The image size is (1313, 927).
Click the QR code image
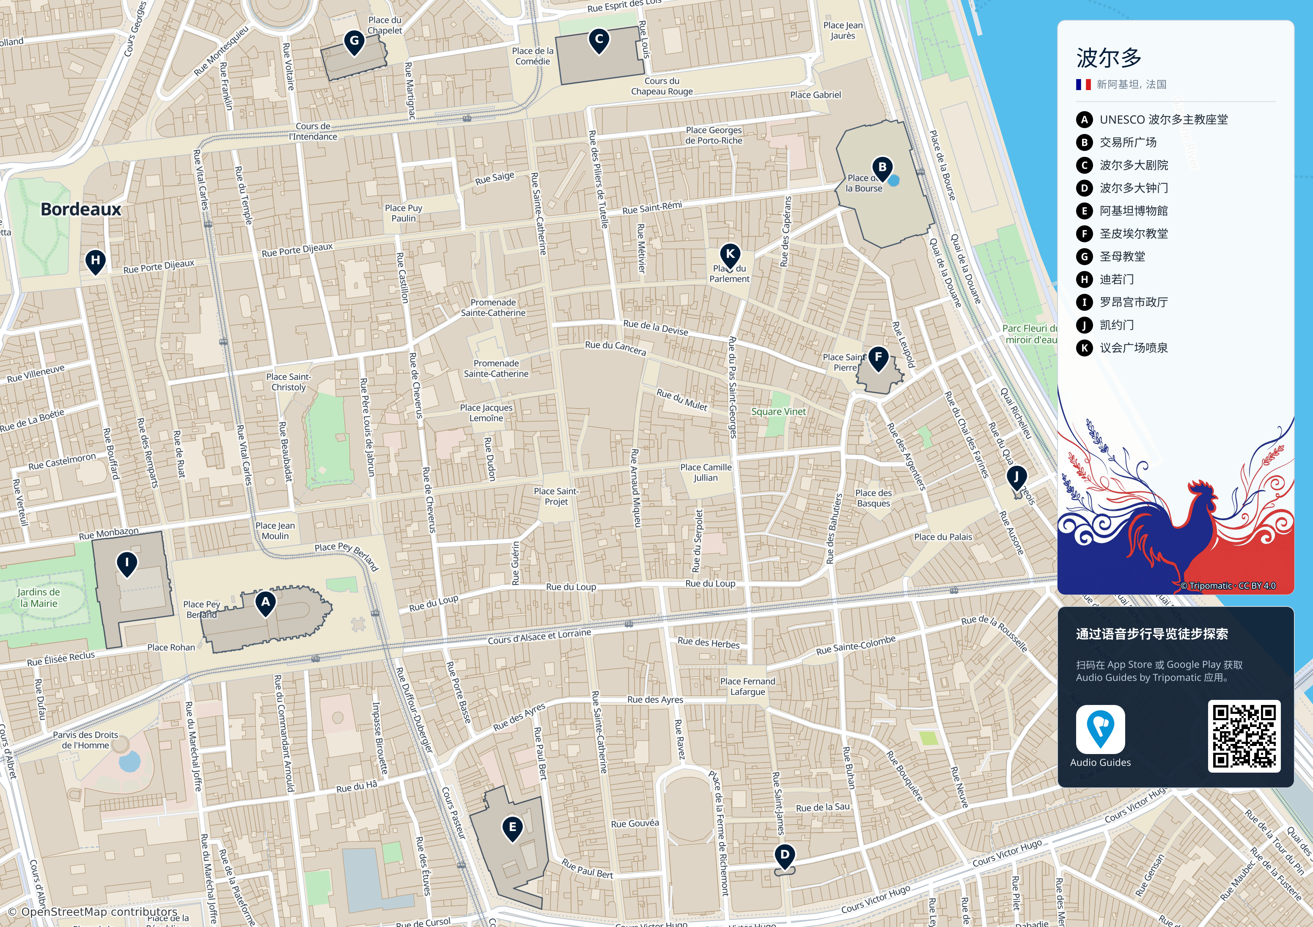click(x=1244, y=736)
